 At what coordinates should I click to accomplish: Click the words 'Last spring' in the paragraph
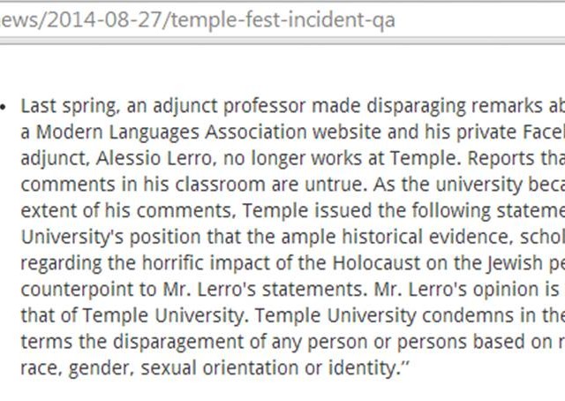[69, 106]
